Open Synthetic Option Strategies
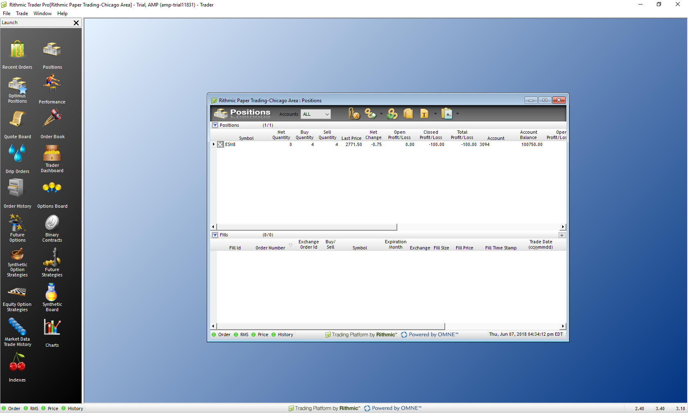 pos(17,263)
